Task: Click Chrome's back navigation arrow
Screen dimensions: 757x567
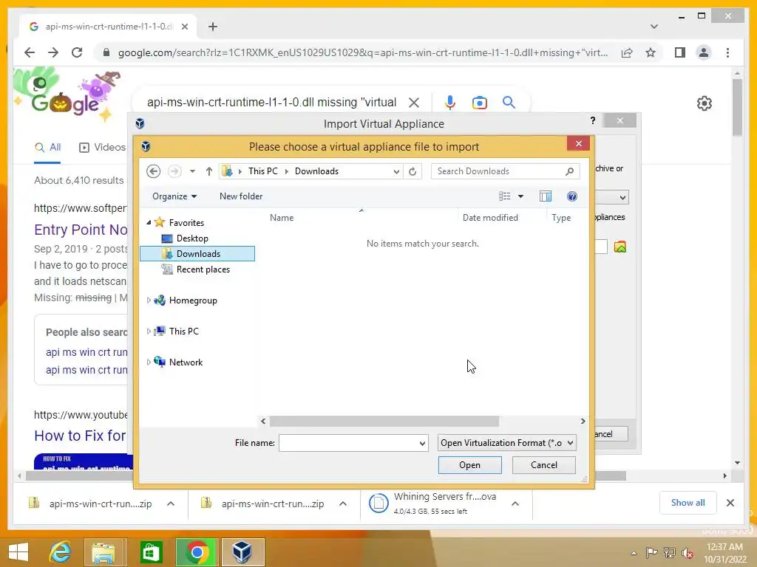Action: (x=30, y=52)
